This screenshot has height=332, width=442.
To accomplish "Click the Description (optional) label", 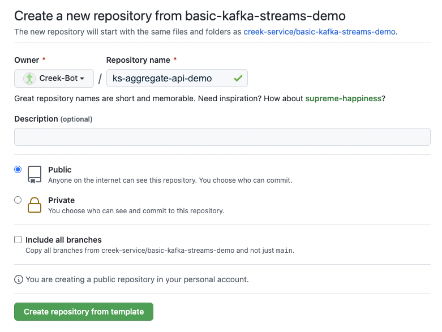I will point(53,119).
